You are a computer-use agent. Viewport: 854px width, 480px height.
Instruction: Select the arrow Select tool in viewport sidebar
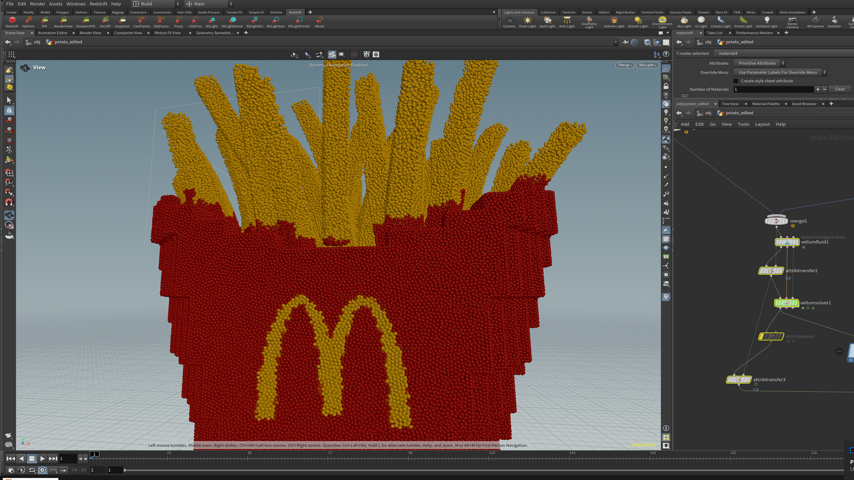pos(9,100)
